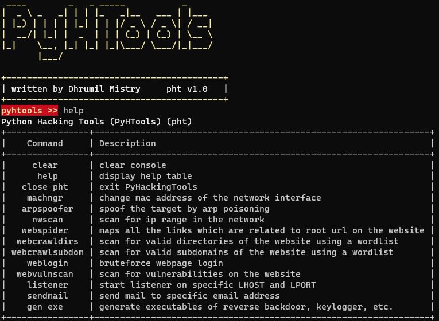Click the red pyhtools prompt label
The width and height of the screenshot is (439, 321).
click(x=29, y=111)
